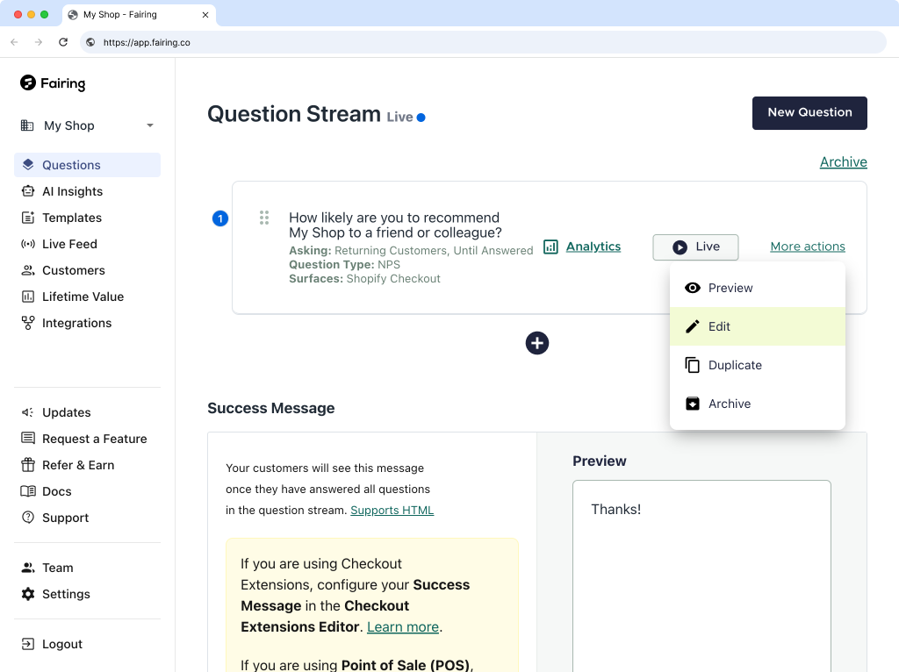Screen dimensions: 899x672
Task: Choose Duplicate from the actions menu
Action: [x=735, y=365]
